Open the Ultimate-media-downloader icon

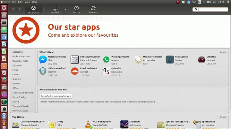click(43, 71)
